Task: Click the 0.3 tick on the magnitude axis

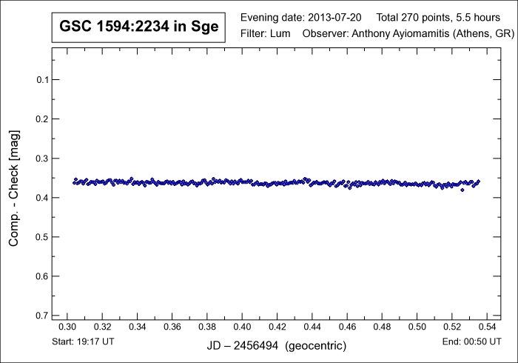Action: click(41, 158)
